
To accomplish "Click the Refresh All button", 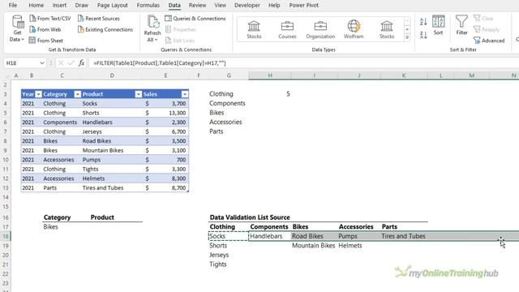I will pyautogui.click(x=152, y=29).
